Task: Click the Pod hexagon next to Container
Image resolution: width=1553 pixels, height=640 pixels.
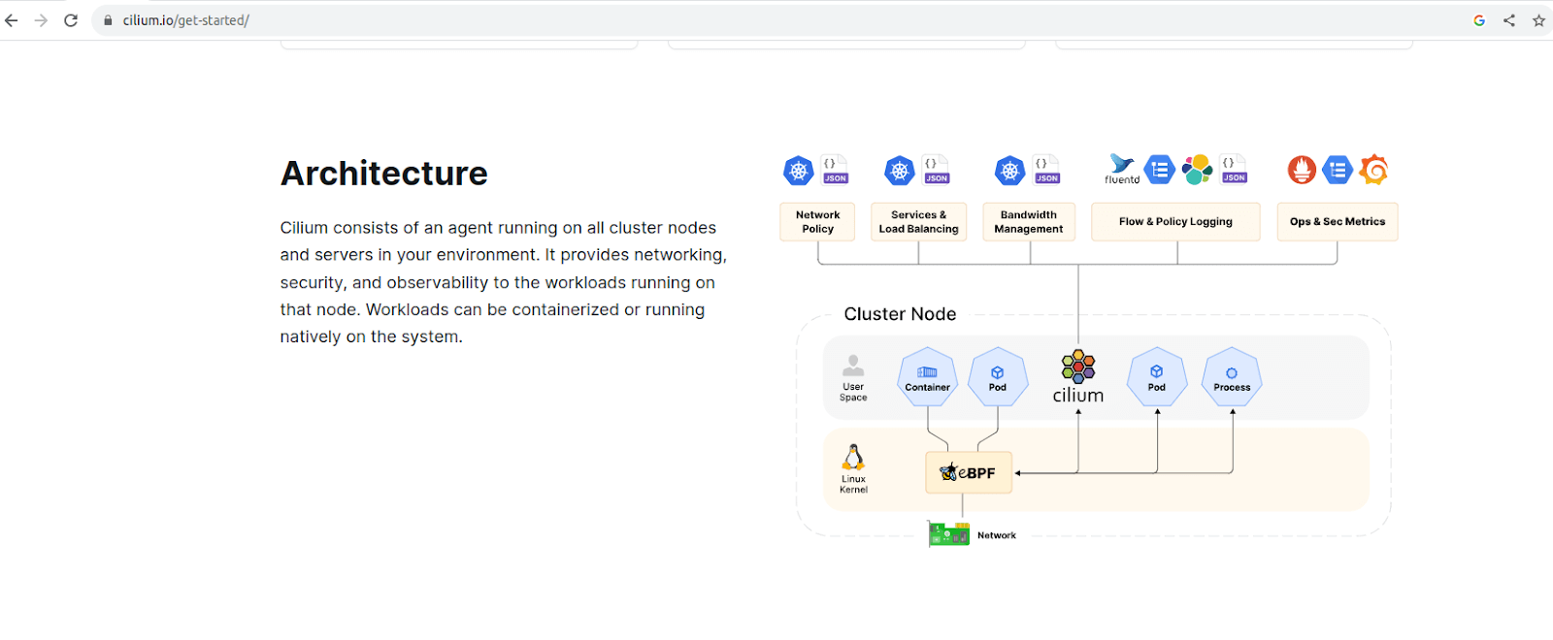Action: (998, 376)
